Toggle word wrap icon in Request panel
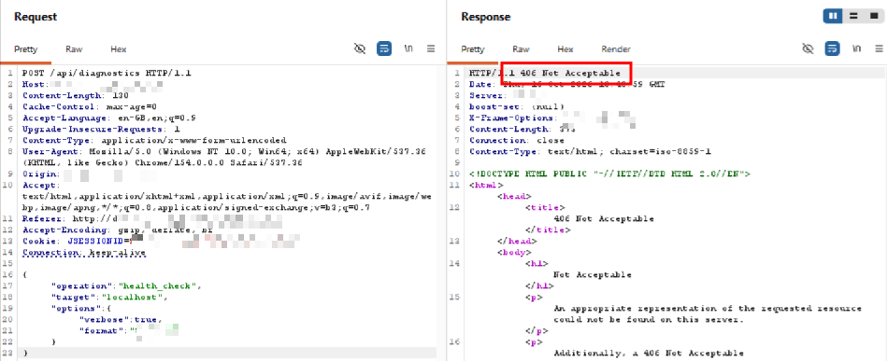The image size is (887, 361). 384,49
